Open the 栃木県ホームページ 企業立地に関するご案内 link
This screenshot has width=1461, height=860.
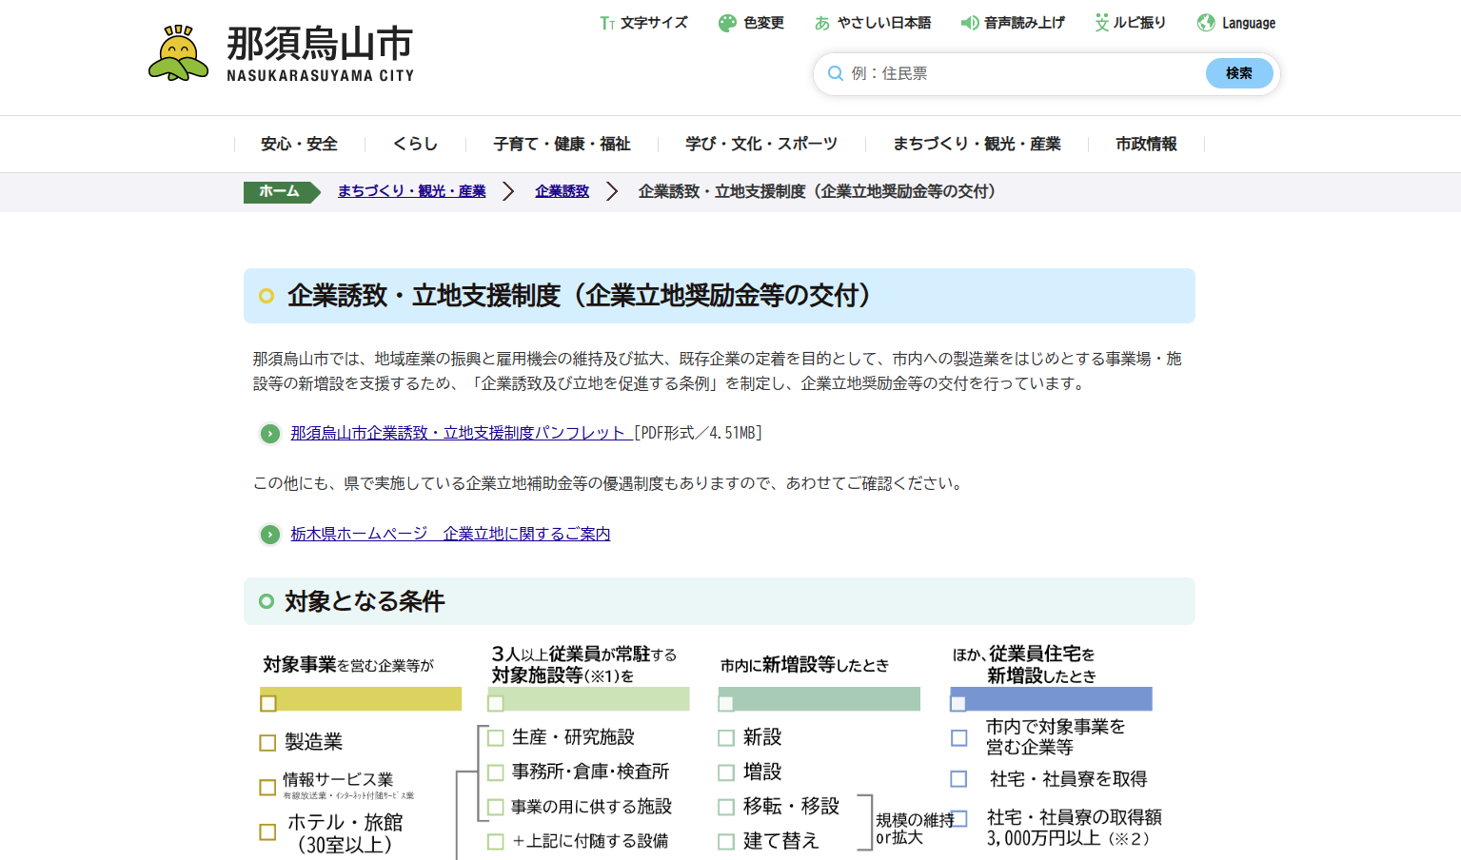point(450,534)
